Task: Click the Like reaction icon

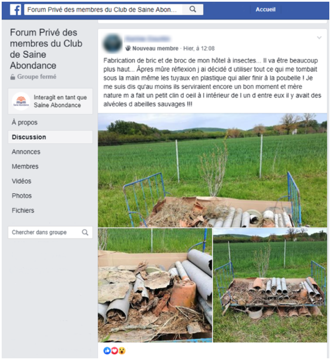Action: pos(107,351)
